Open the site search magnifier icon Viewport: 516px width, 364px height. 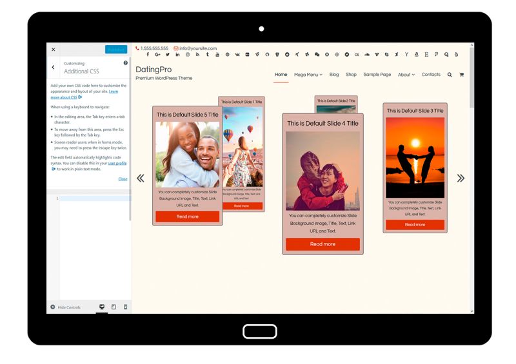click(x=450, y=75)
